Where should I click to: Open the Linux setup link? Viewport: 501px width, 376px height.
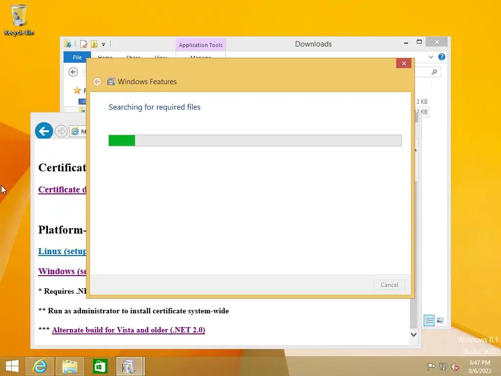(x=62, y=251)
